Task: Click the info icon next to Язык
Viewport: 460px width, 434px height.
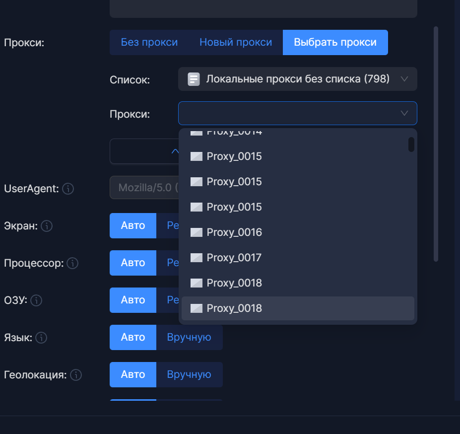Action: pos(41,338)
